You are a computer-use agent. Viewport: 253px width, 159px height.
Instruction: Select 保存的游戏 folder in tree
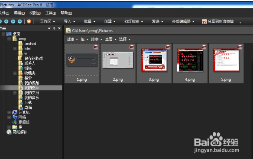coord(33,58)
